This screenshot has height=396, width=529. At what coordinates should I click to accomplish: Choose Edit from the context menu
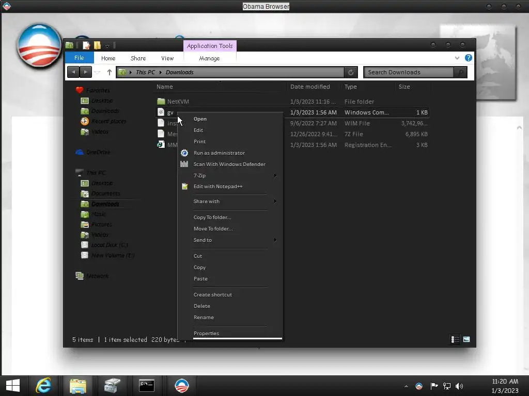[198, 130]
